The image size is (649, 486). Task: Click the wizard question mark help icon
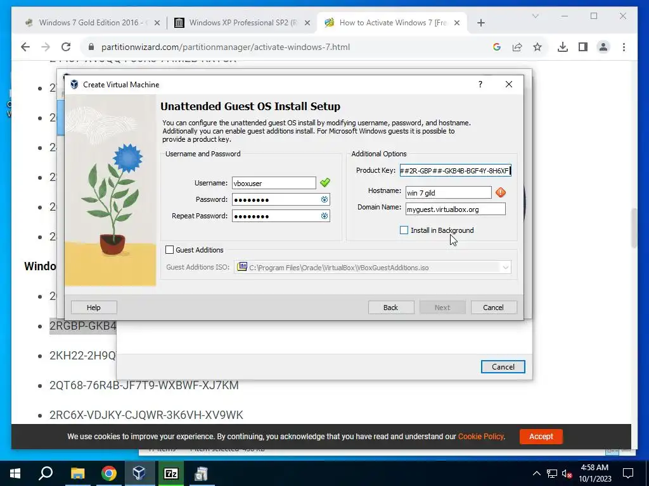click(x=480, y=84)
